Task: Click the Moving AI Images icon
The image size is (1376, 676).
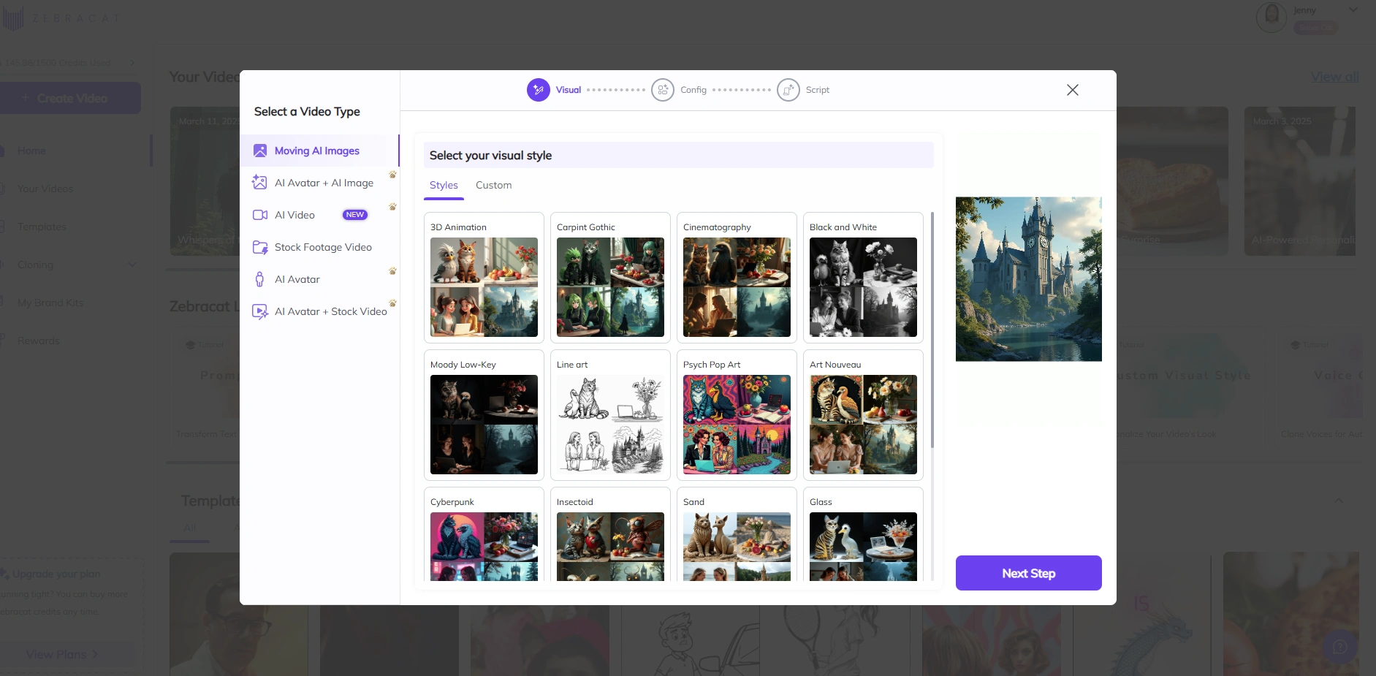Action: pos(260,151)
